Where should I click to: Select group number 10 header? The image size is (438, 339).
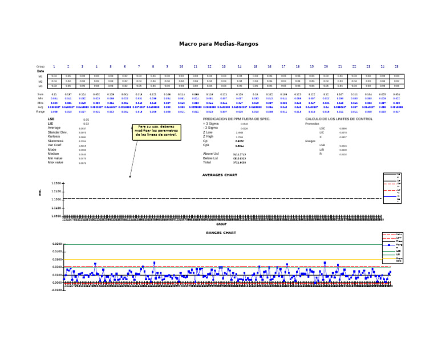[181, 67]
